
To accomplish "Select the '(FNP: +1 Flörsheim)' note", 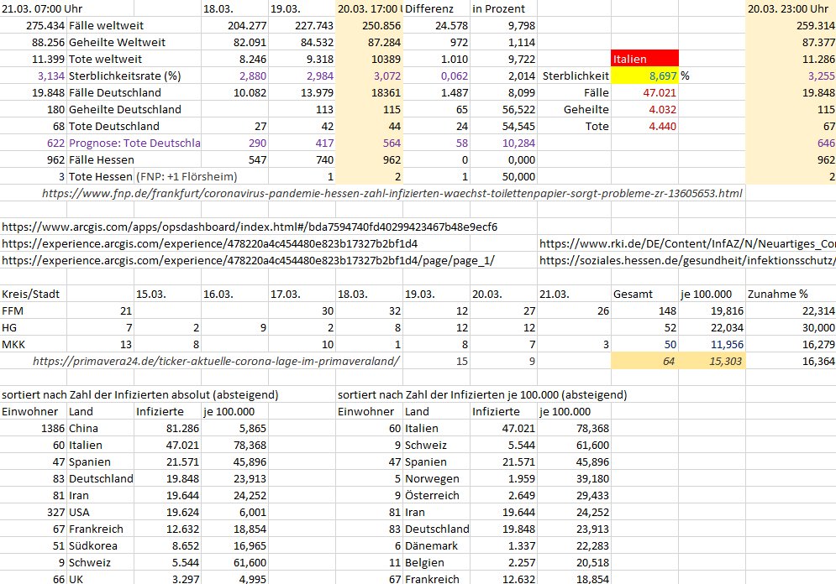I will (x=187, y=176).
